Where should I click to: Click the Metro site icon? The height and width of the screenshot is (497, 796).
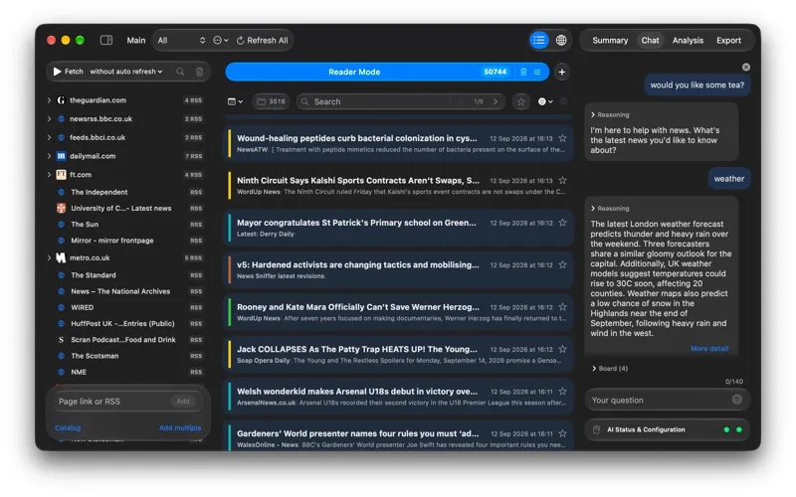[x=61, y=257]
